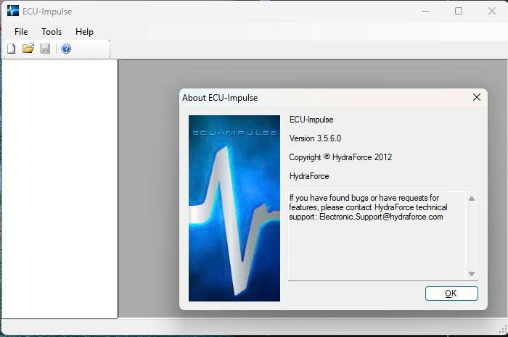Minimize the ECU-Impulse main window
Image resolution: width=508 pixels, height=337 pixels.
426,11
